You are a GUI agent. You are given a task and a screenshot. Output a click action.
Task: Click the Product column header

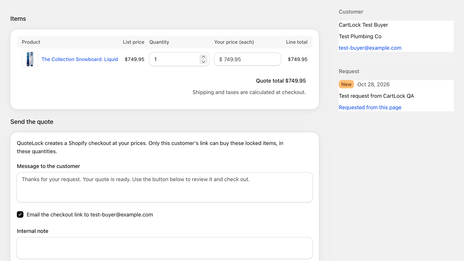31,42
